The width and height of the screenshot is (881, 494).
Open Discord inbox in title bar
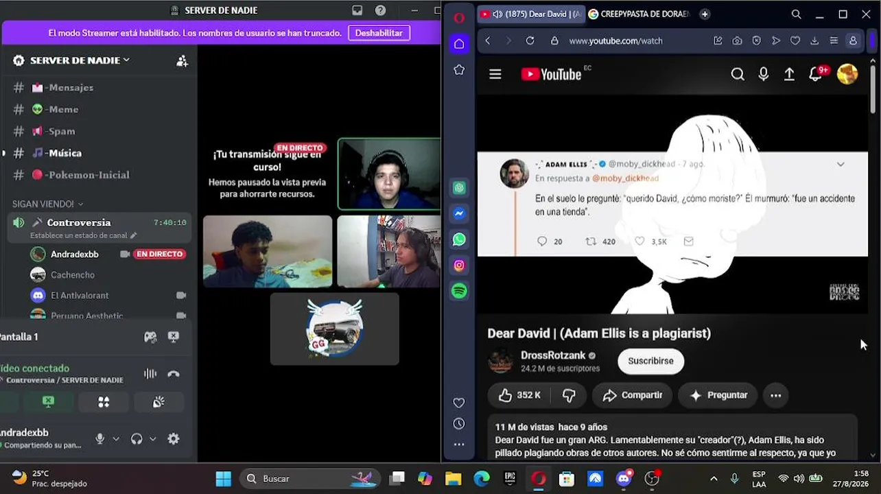pos(357,10)
